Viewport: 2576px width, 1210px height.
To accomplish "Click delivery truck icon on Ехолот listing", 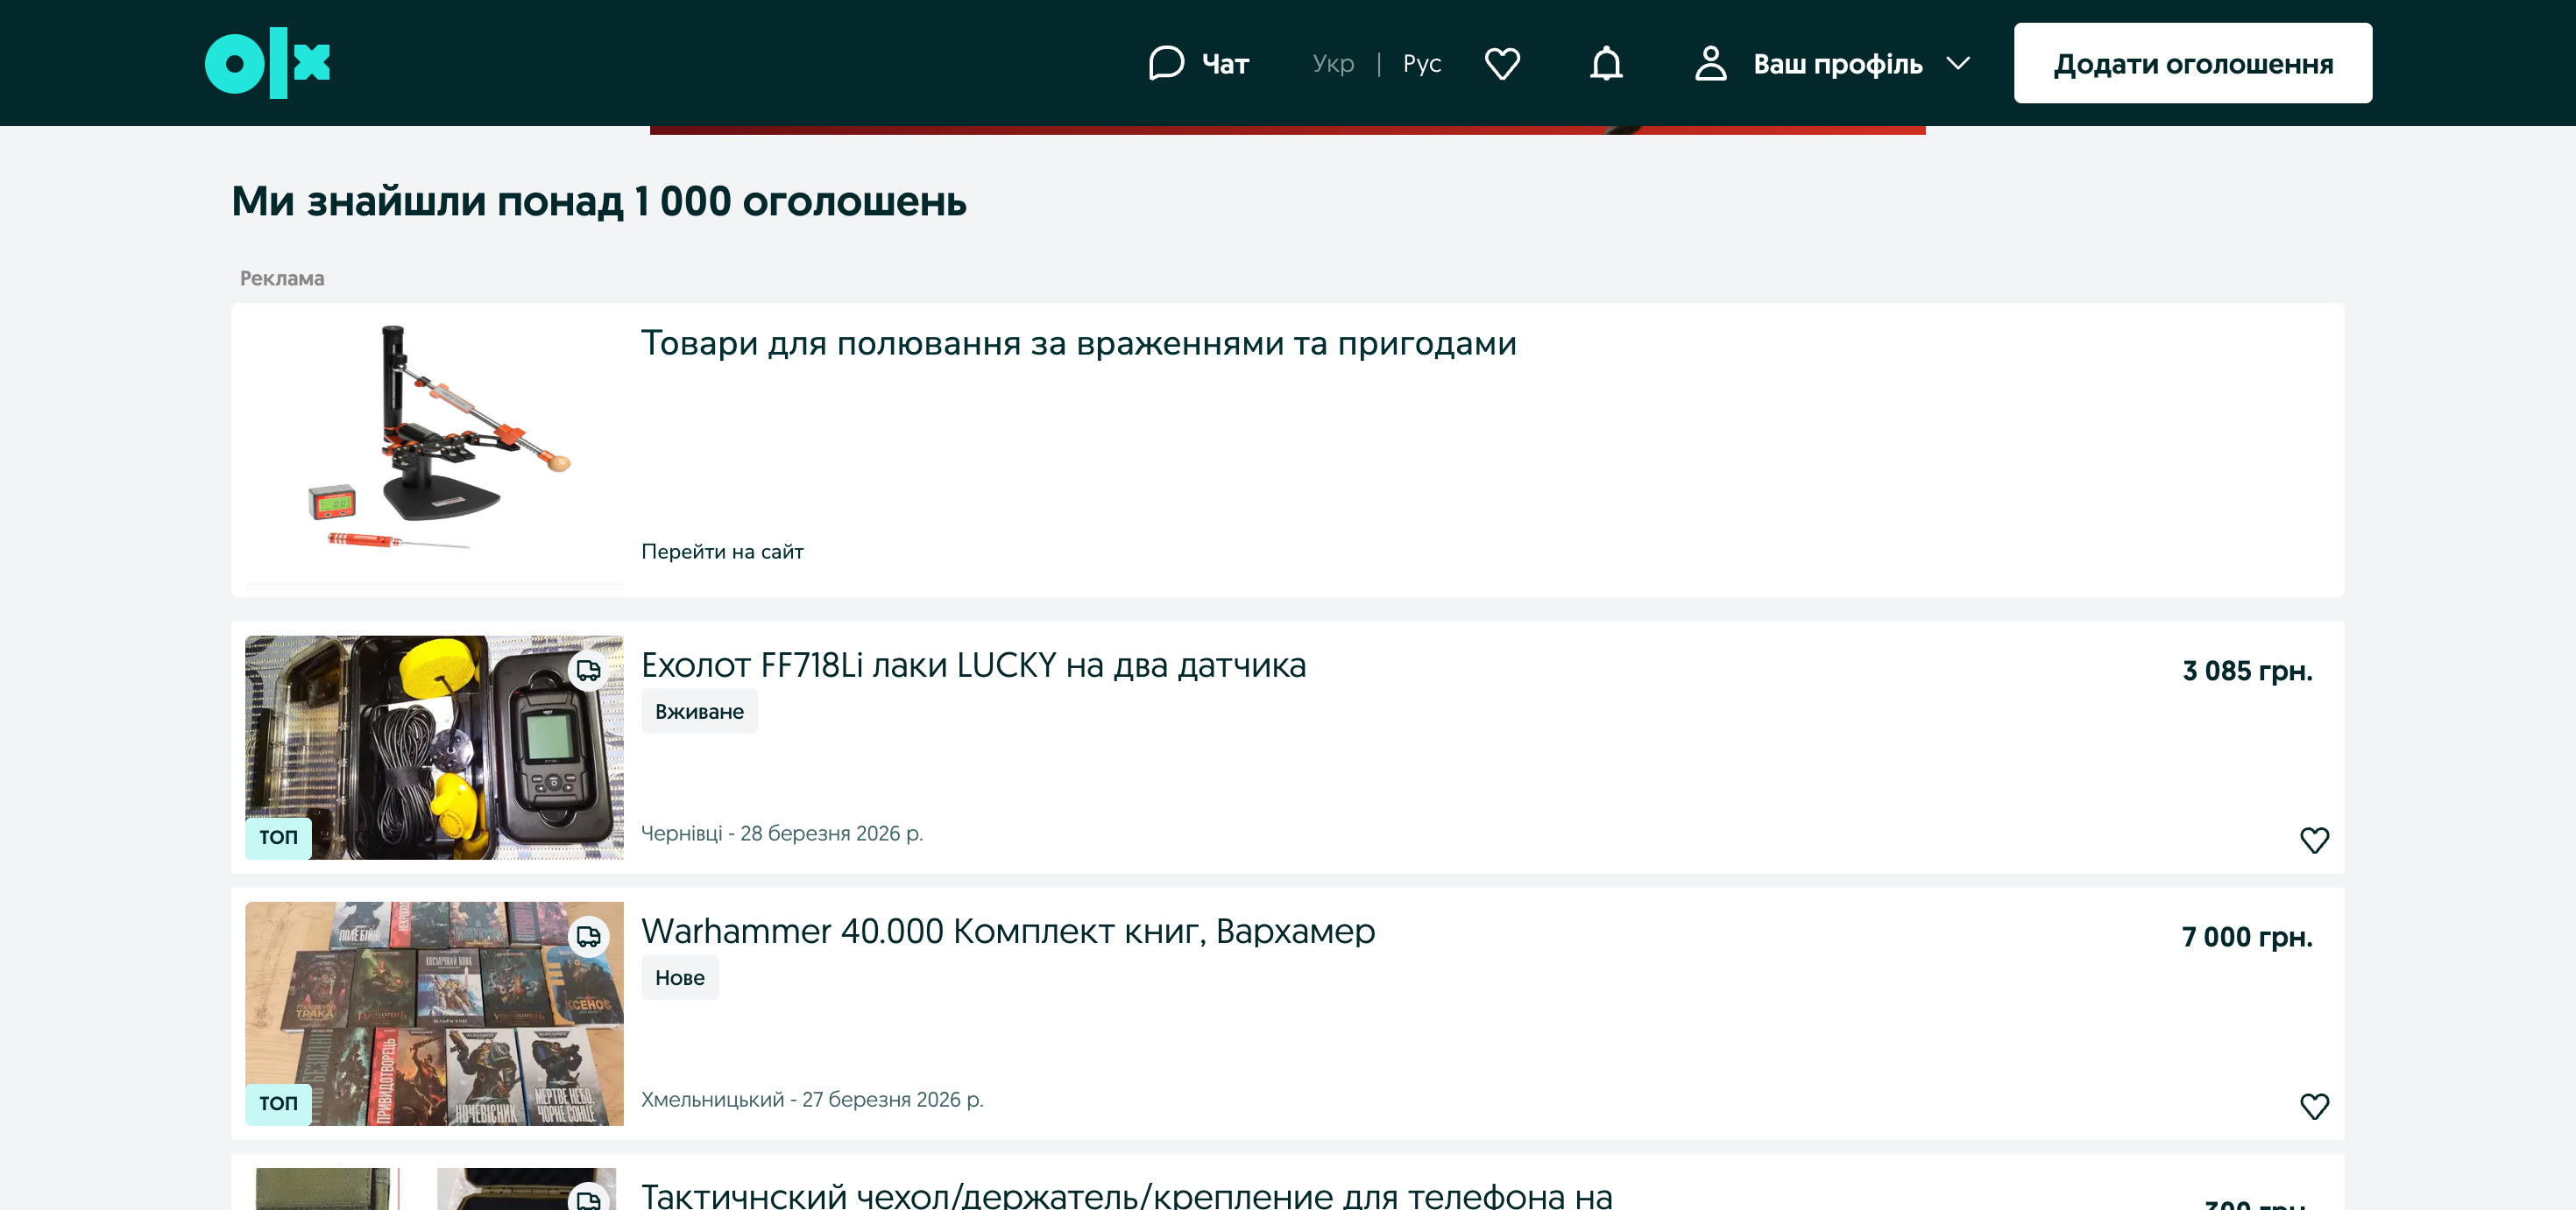I will tap(588, 670).
